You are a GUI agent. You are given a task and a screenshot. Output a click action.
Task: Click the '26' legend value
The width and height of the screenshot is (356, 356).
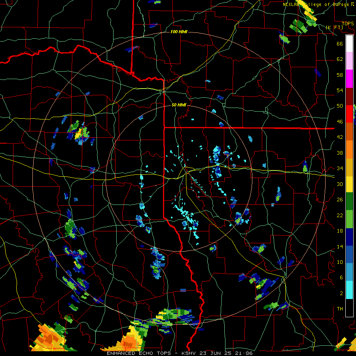[x=340, y=200]
